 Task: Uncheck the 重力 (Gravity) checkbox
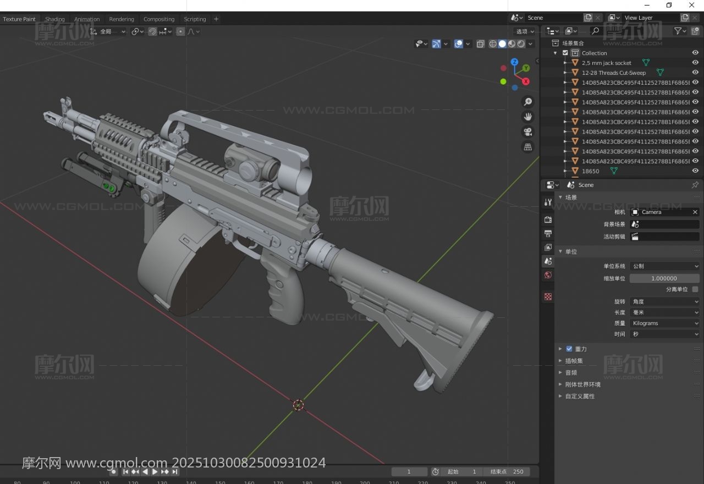(569, 349)
